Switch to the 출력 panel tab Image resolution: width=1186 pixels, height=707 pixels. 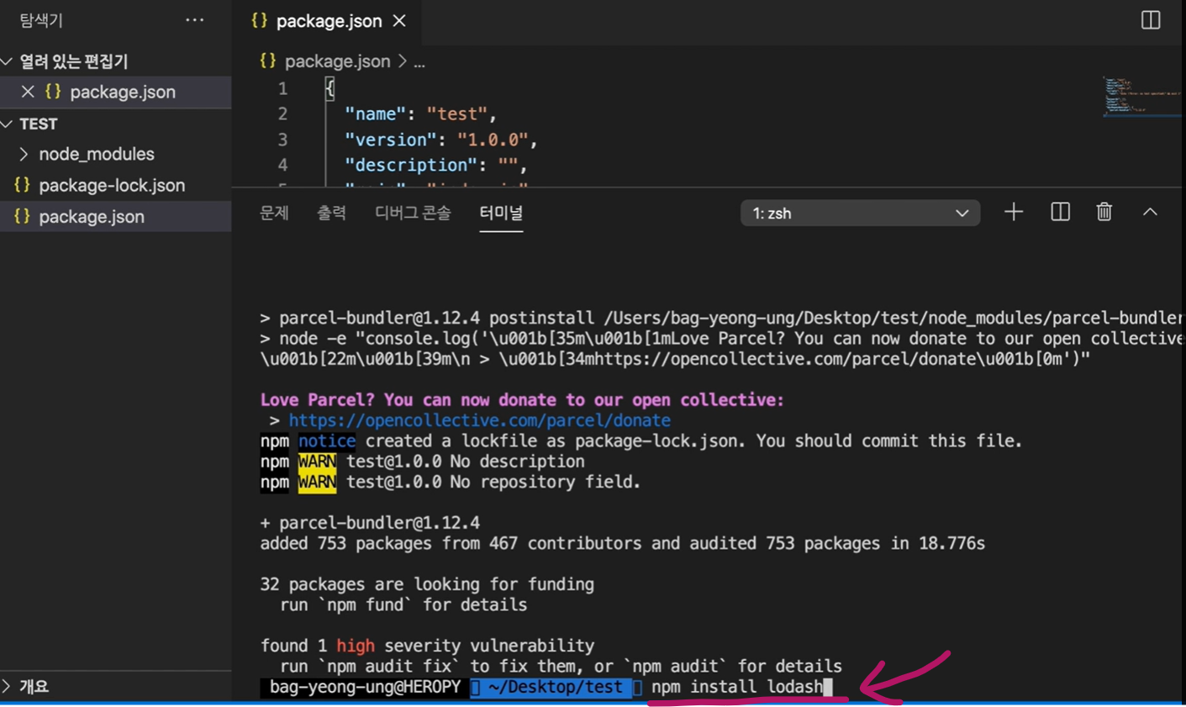(x=331, y=213)
